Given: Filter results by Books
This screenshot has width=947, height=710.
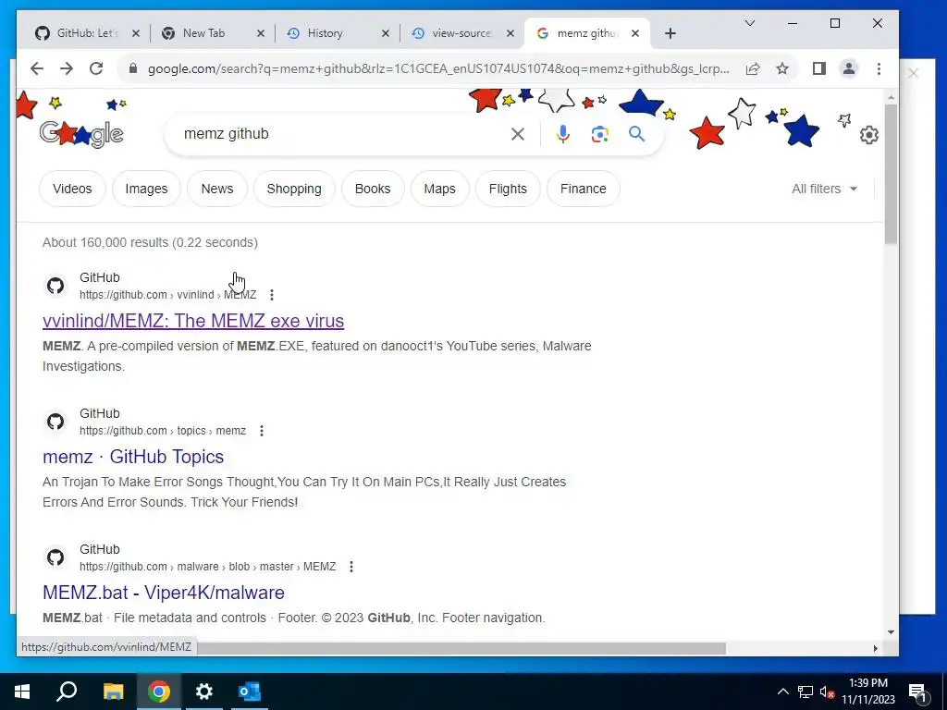Looking at the screenshot, I should click(x=373, y=189).
